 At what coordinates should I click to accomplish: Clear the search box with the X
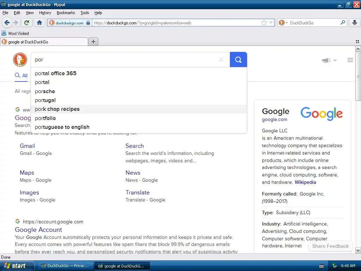click(221, 60)
